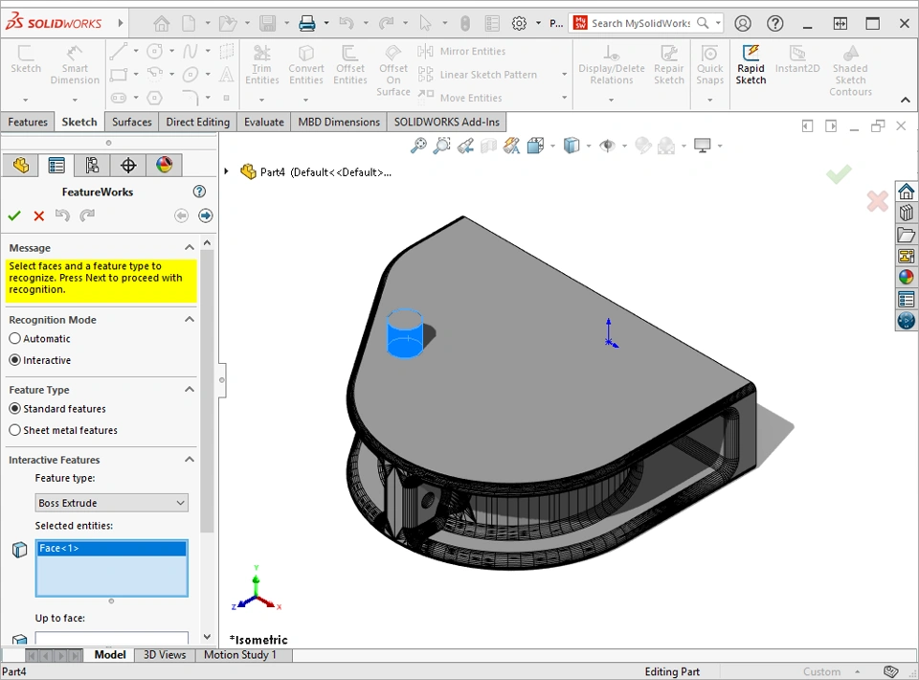Open the FeatureManager design tree tab
The width and height of the screenshot is (919, 680).
point(21,166)
